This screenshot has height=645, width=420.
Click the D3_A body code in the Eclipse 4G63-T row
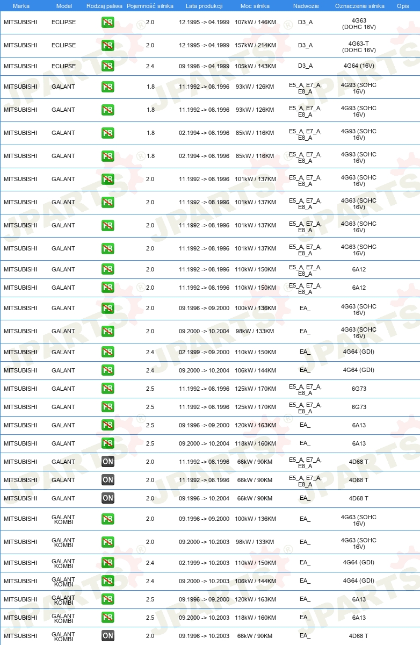305,46
